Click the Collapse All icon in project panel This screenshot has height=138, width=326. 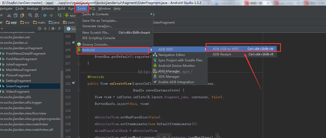(x=45, y=28)
